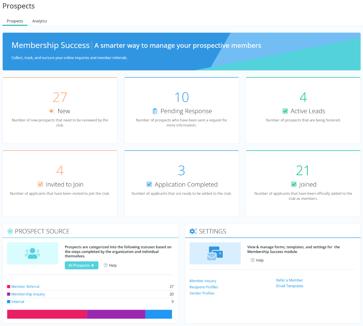Click the Joined green checkmark icon
This screenshot has width=363, height=326.
tap(294, 184)
